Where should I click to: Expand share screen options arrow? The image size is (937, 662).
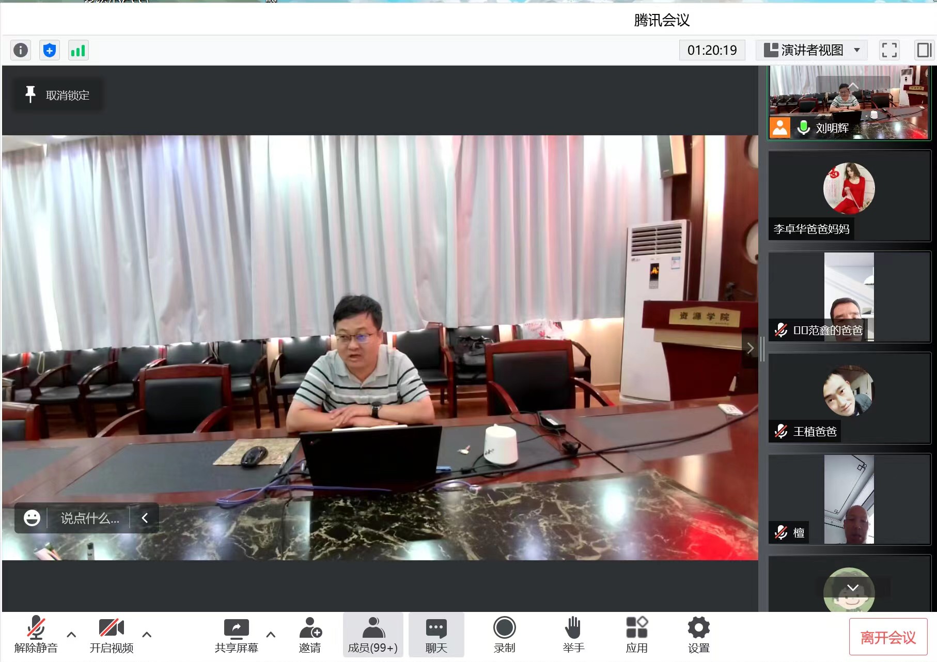tap(271, 635)
